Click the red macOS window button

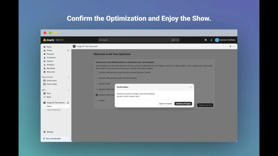[45, 33]
